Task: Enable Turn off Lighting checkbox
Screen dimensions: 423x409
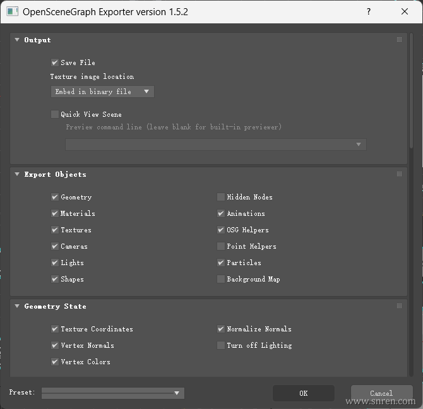Action: tap(221, 345)
